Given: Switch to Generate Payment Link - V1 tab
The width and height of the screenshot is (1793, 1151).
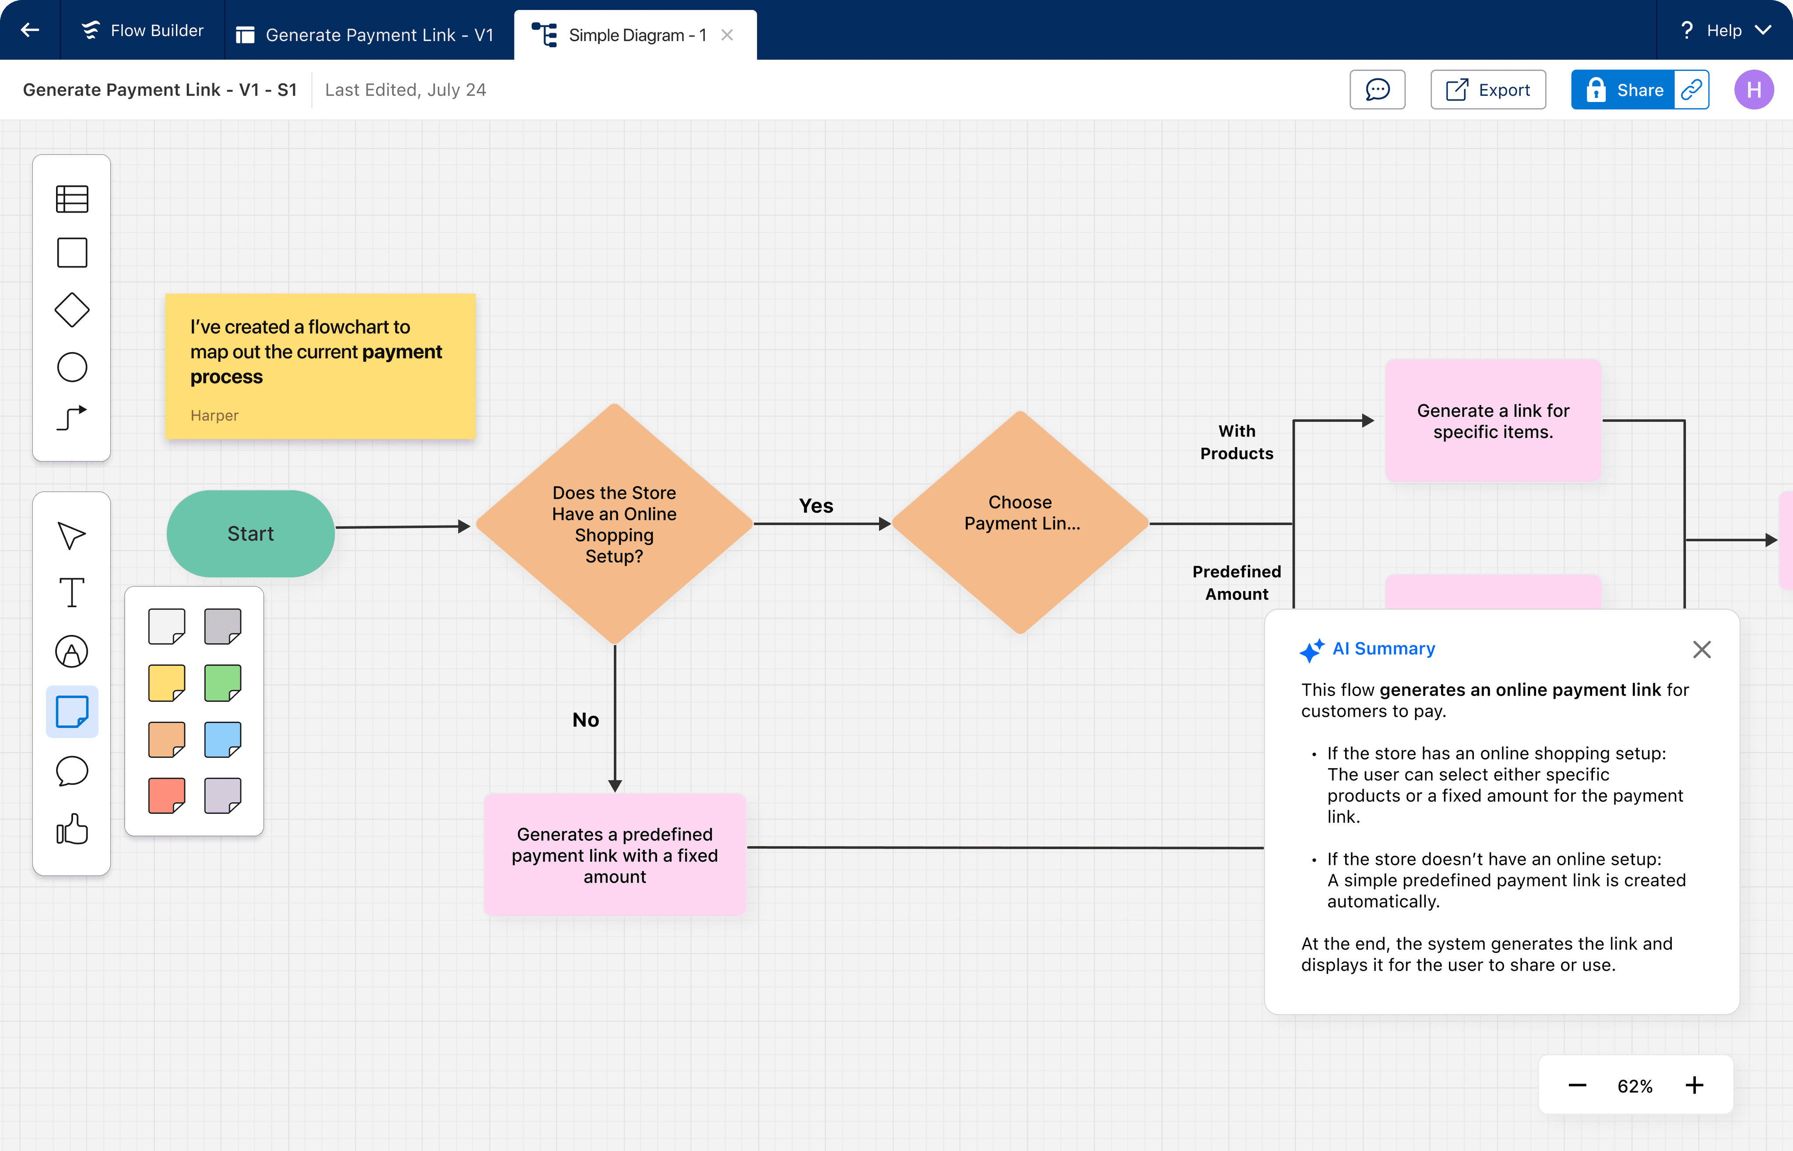Looking at the screenshot, I should pos(366,35).
